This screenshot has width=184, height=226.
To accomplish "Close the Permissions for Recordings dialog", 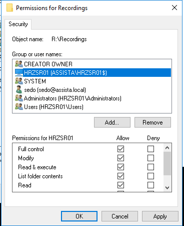I will (x=174, y=8).
